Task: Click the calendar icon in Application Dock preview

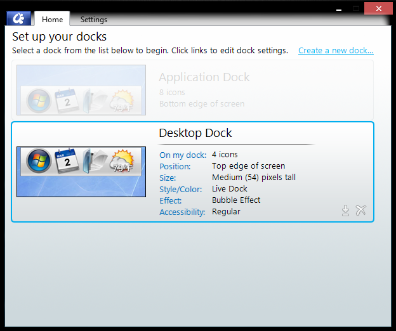Action: pyautogui.click(x=67, y=101)
